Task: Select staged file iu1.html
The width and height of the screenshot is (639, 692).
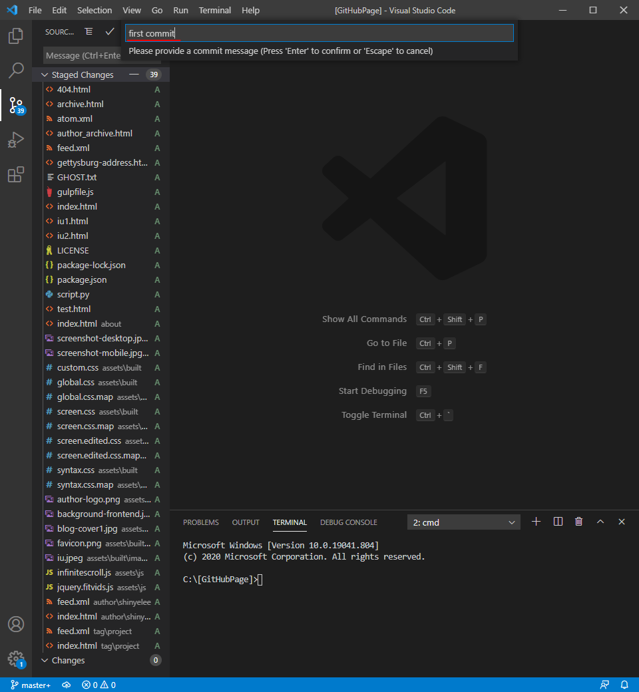Action: 73,221
